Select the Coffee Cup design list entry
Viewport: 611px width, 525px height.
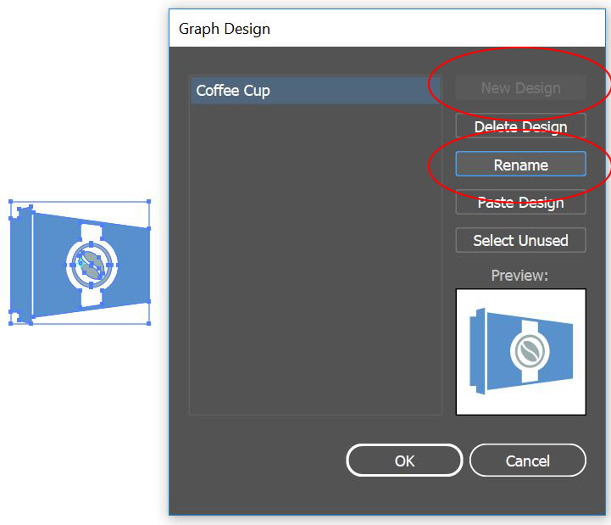[x=315, y=90]
